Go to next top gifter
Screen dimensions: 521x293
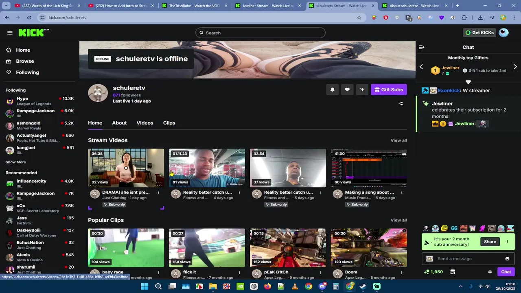[515, 67]
